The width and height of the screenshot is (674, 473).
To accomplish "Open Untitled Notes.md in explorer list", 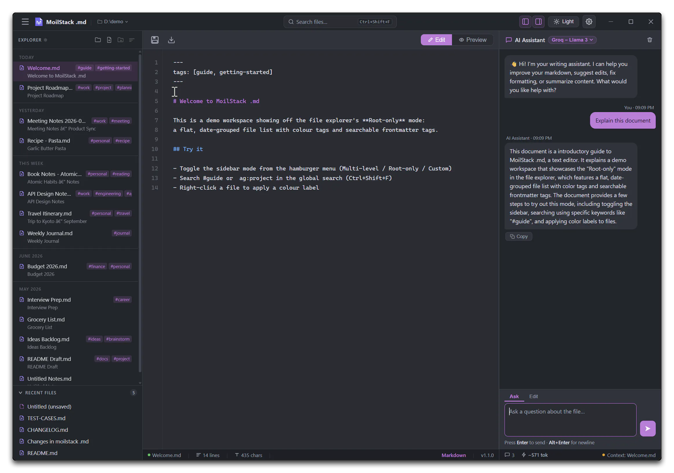I will [75, 379].
